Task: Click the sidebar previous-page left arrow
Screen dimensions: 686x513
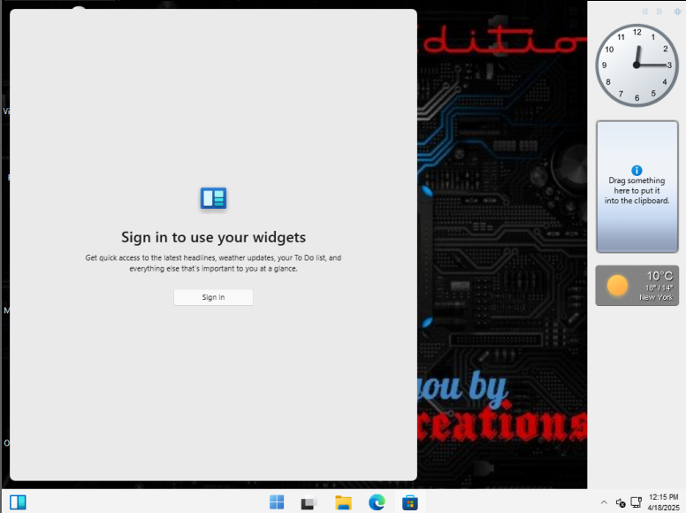Action: (645, 11)
